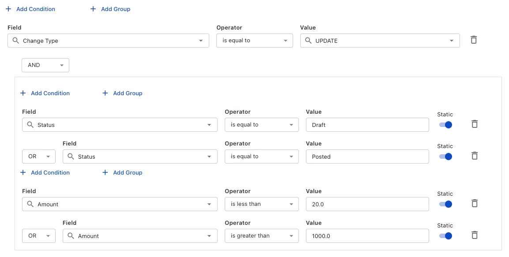Open operator dropdown for Change Type row
The height and width of the screenshot is (257, 509).
click(254, 41)
